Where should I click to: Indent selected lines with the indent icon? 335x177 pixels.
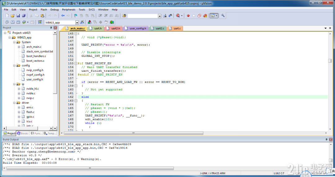100,16
